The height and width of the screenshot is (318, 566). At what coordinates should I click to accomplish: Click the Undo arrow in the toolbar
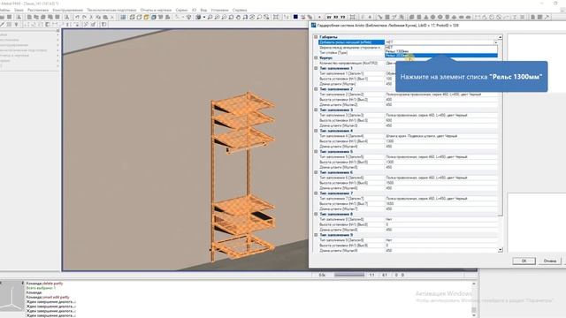[x=77, y=17]
